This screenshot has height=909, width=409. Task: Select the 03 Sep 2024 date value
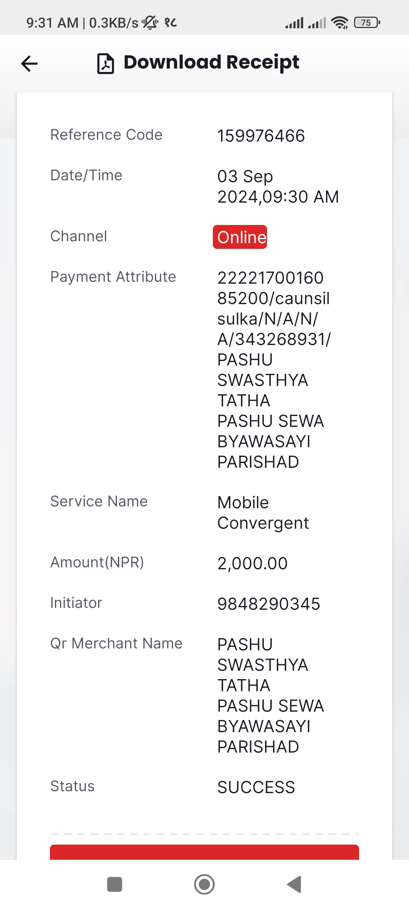[x=278, y=186]
